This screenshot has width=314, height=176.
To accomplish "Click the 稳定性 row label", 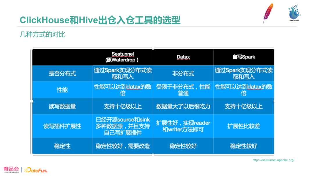I will [62, 146].
